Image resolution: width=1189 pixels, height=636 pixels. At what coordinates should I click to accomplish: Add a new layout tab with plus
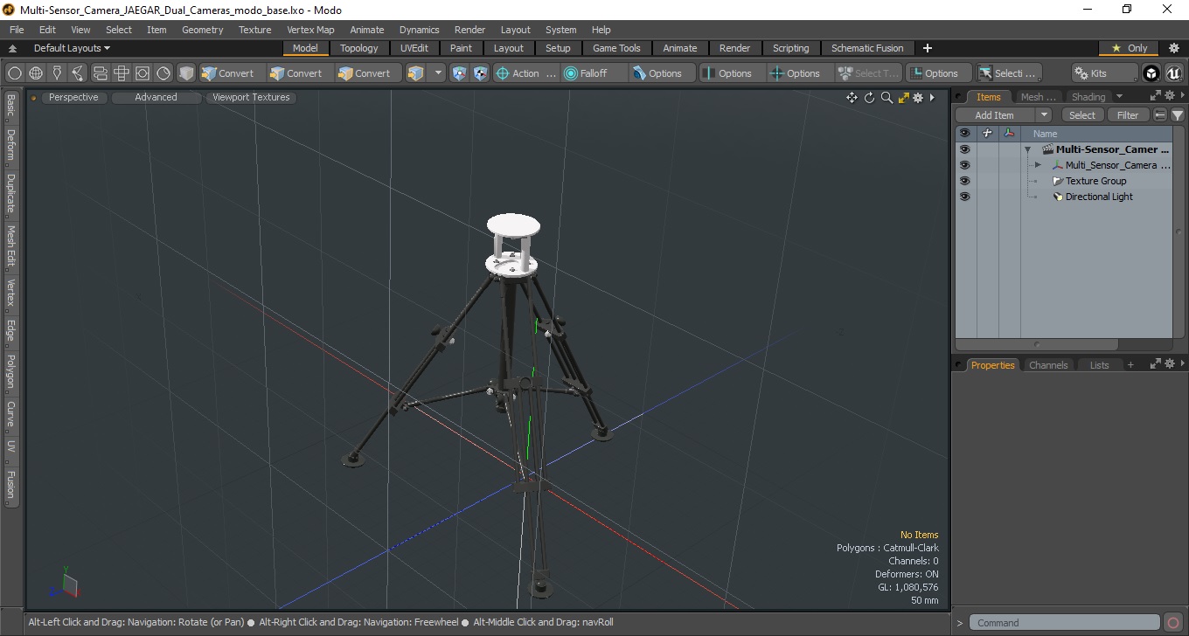(928, 48)
